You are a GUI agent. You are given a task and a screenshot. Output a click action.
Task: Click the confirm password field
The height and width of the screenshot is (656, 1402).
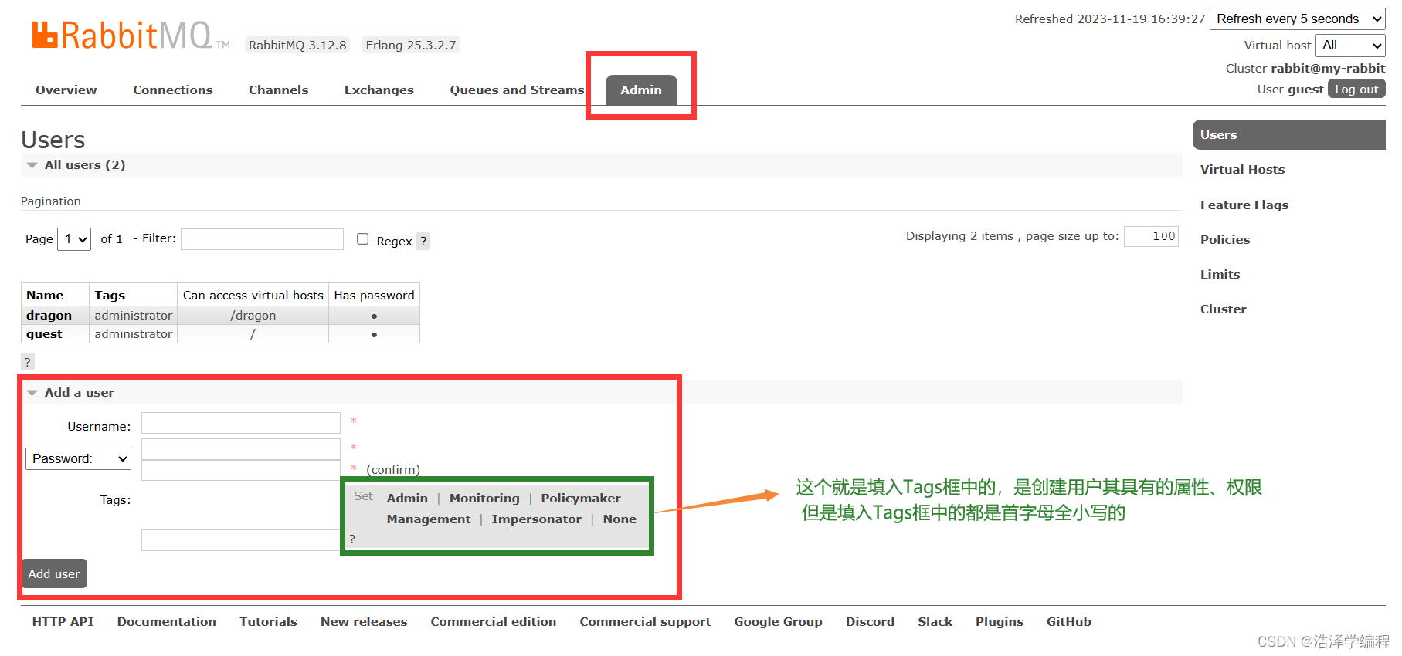coord(241,470)
